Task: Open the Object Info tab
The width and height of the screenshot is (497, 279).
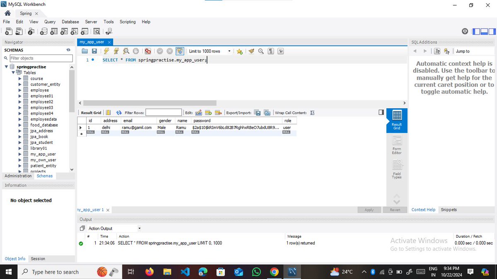Action: [15, 259]
